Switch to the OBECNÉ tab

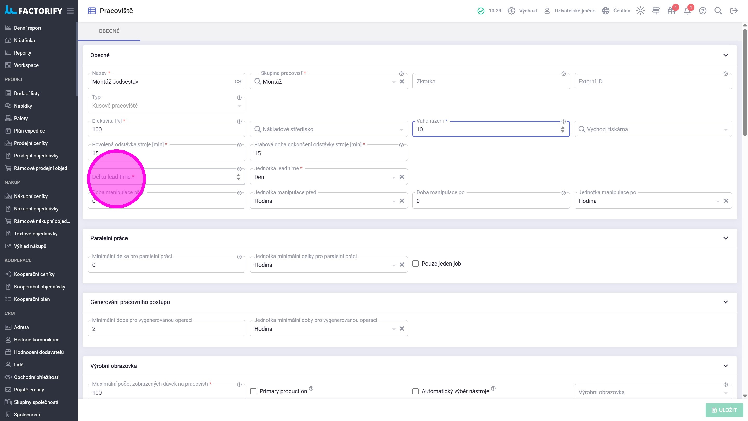[x=109, y=31]
